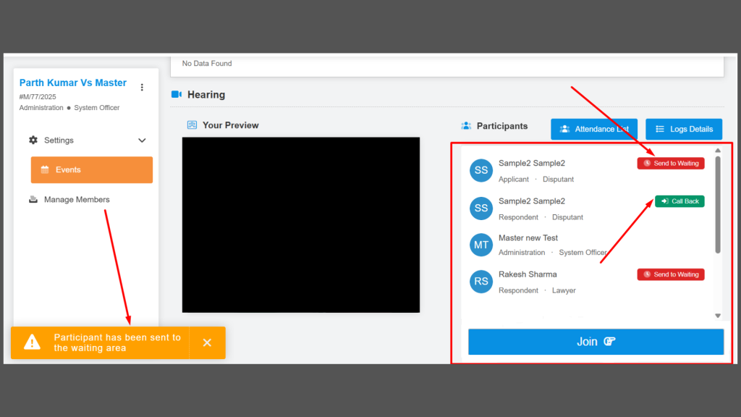Send applicant Sample2 Sample2 to waiting
741x417 pixels.
pyautogui.click(x=670, y=164)
